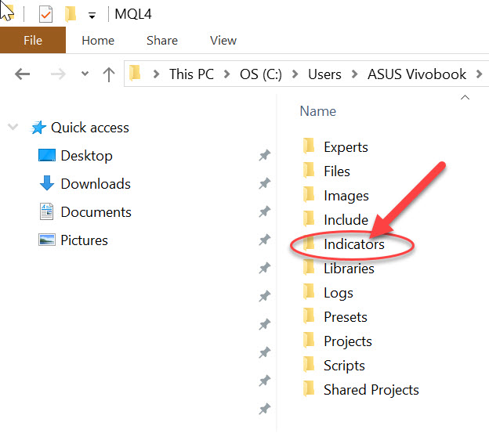Click the sort direction arrow above Name
Viewport: 489px width, 433px height.
point(465,98)
